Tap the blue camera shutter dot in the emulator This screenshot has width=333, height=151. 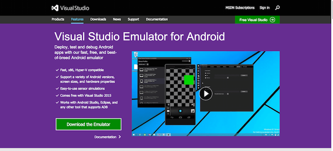[180, 111]
